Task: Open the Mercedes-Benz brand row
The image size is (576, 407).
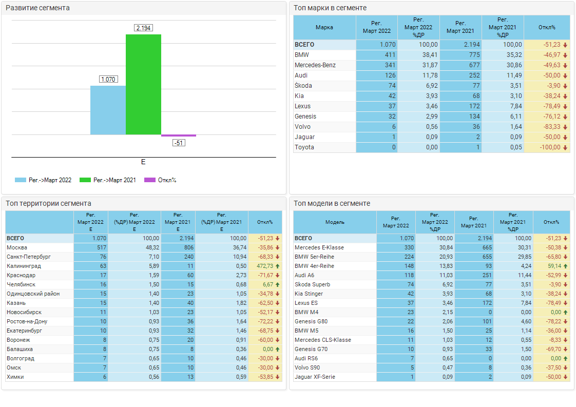Action: tap(315, 65)
